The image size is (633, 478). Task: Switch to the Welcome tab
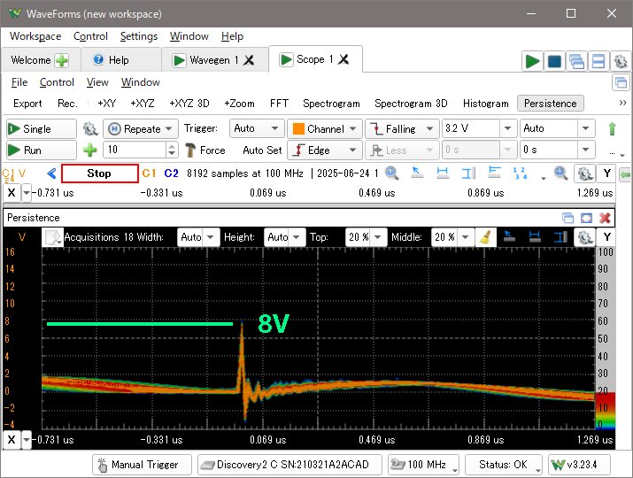click(x=41, y=60)
